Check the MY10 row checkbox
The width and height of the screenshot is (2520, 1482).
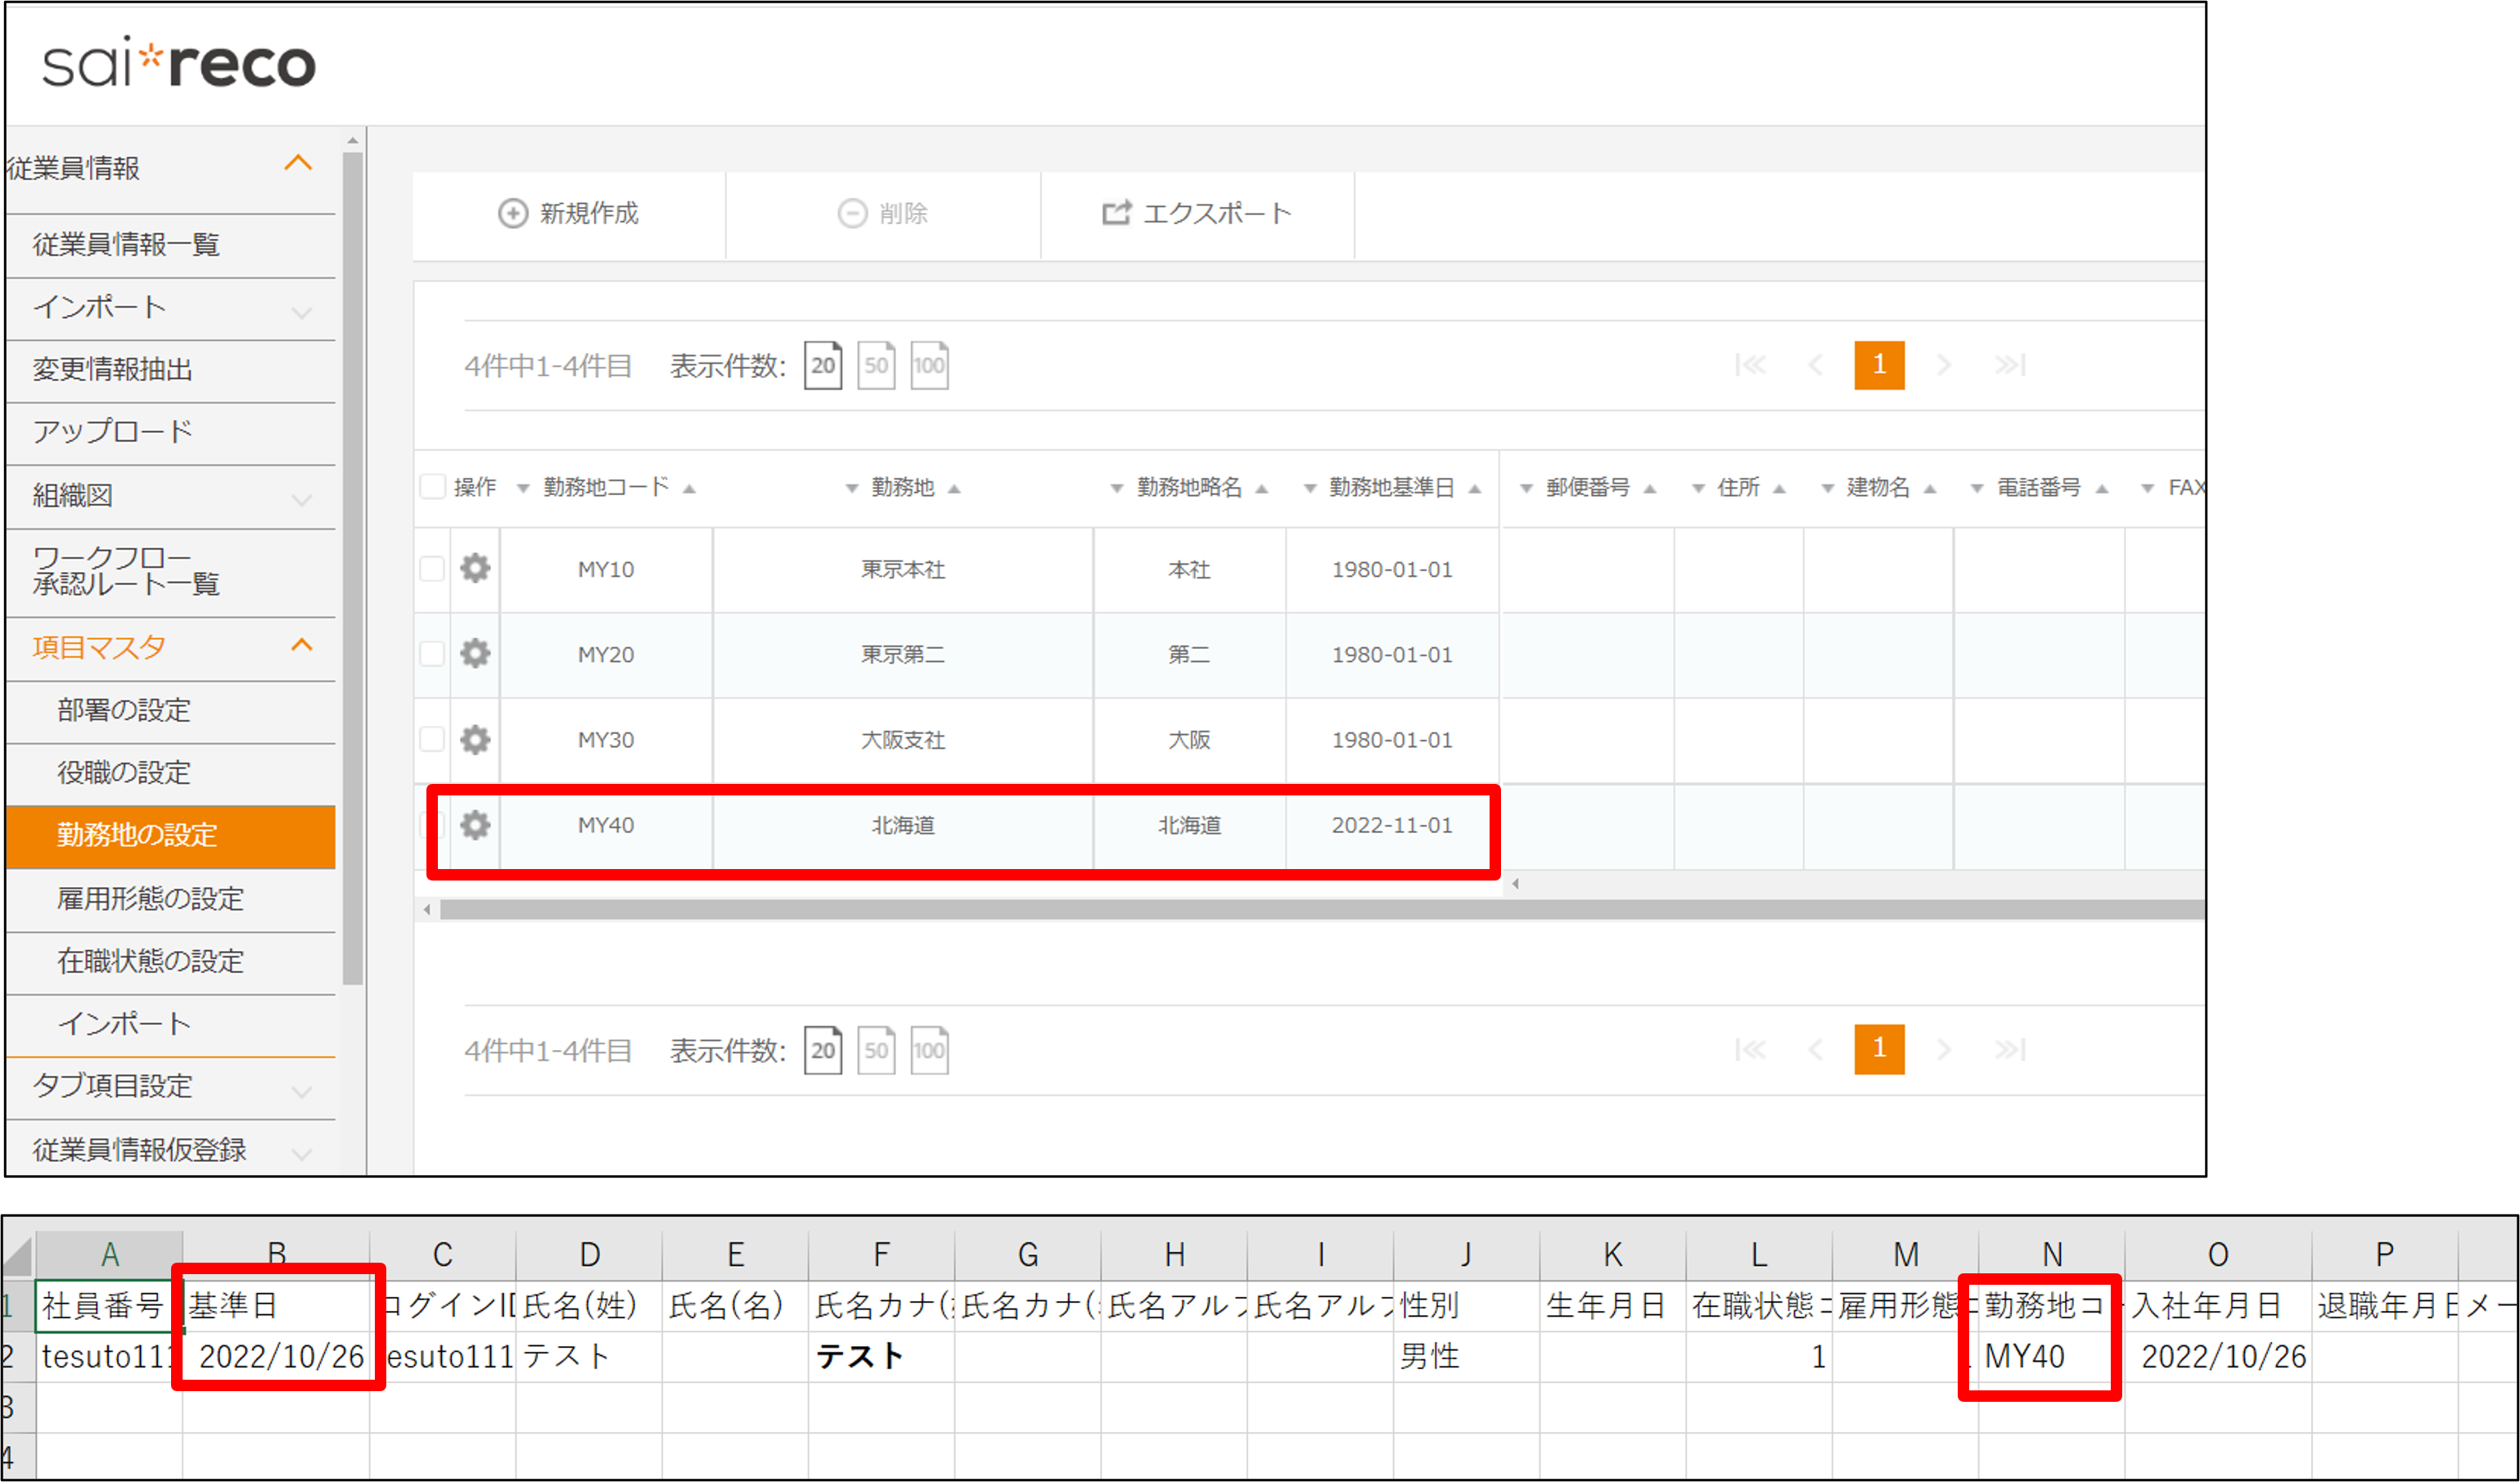click(x=432, y=568)
